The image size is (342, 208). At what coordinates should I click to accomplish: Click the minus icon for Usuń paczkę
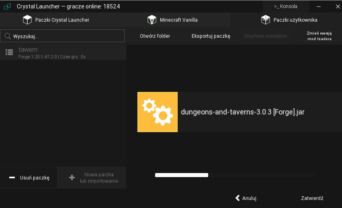coord(12,177)
